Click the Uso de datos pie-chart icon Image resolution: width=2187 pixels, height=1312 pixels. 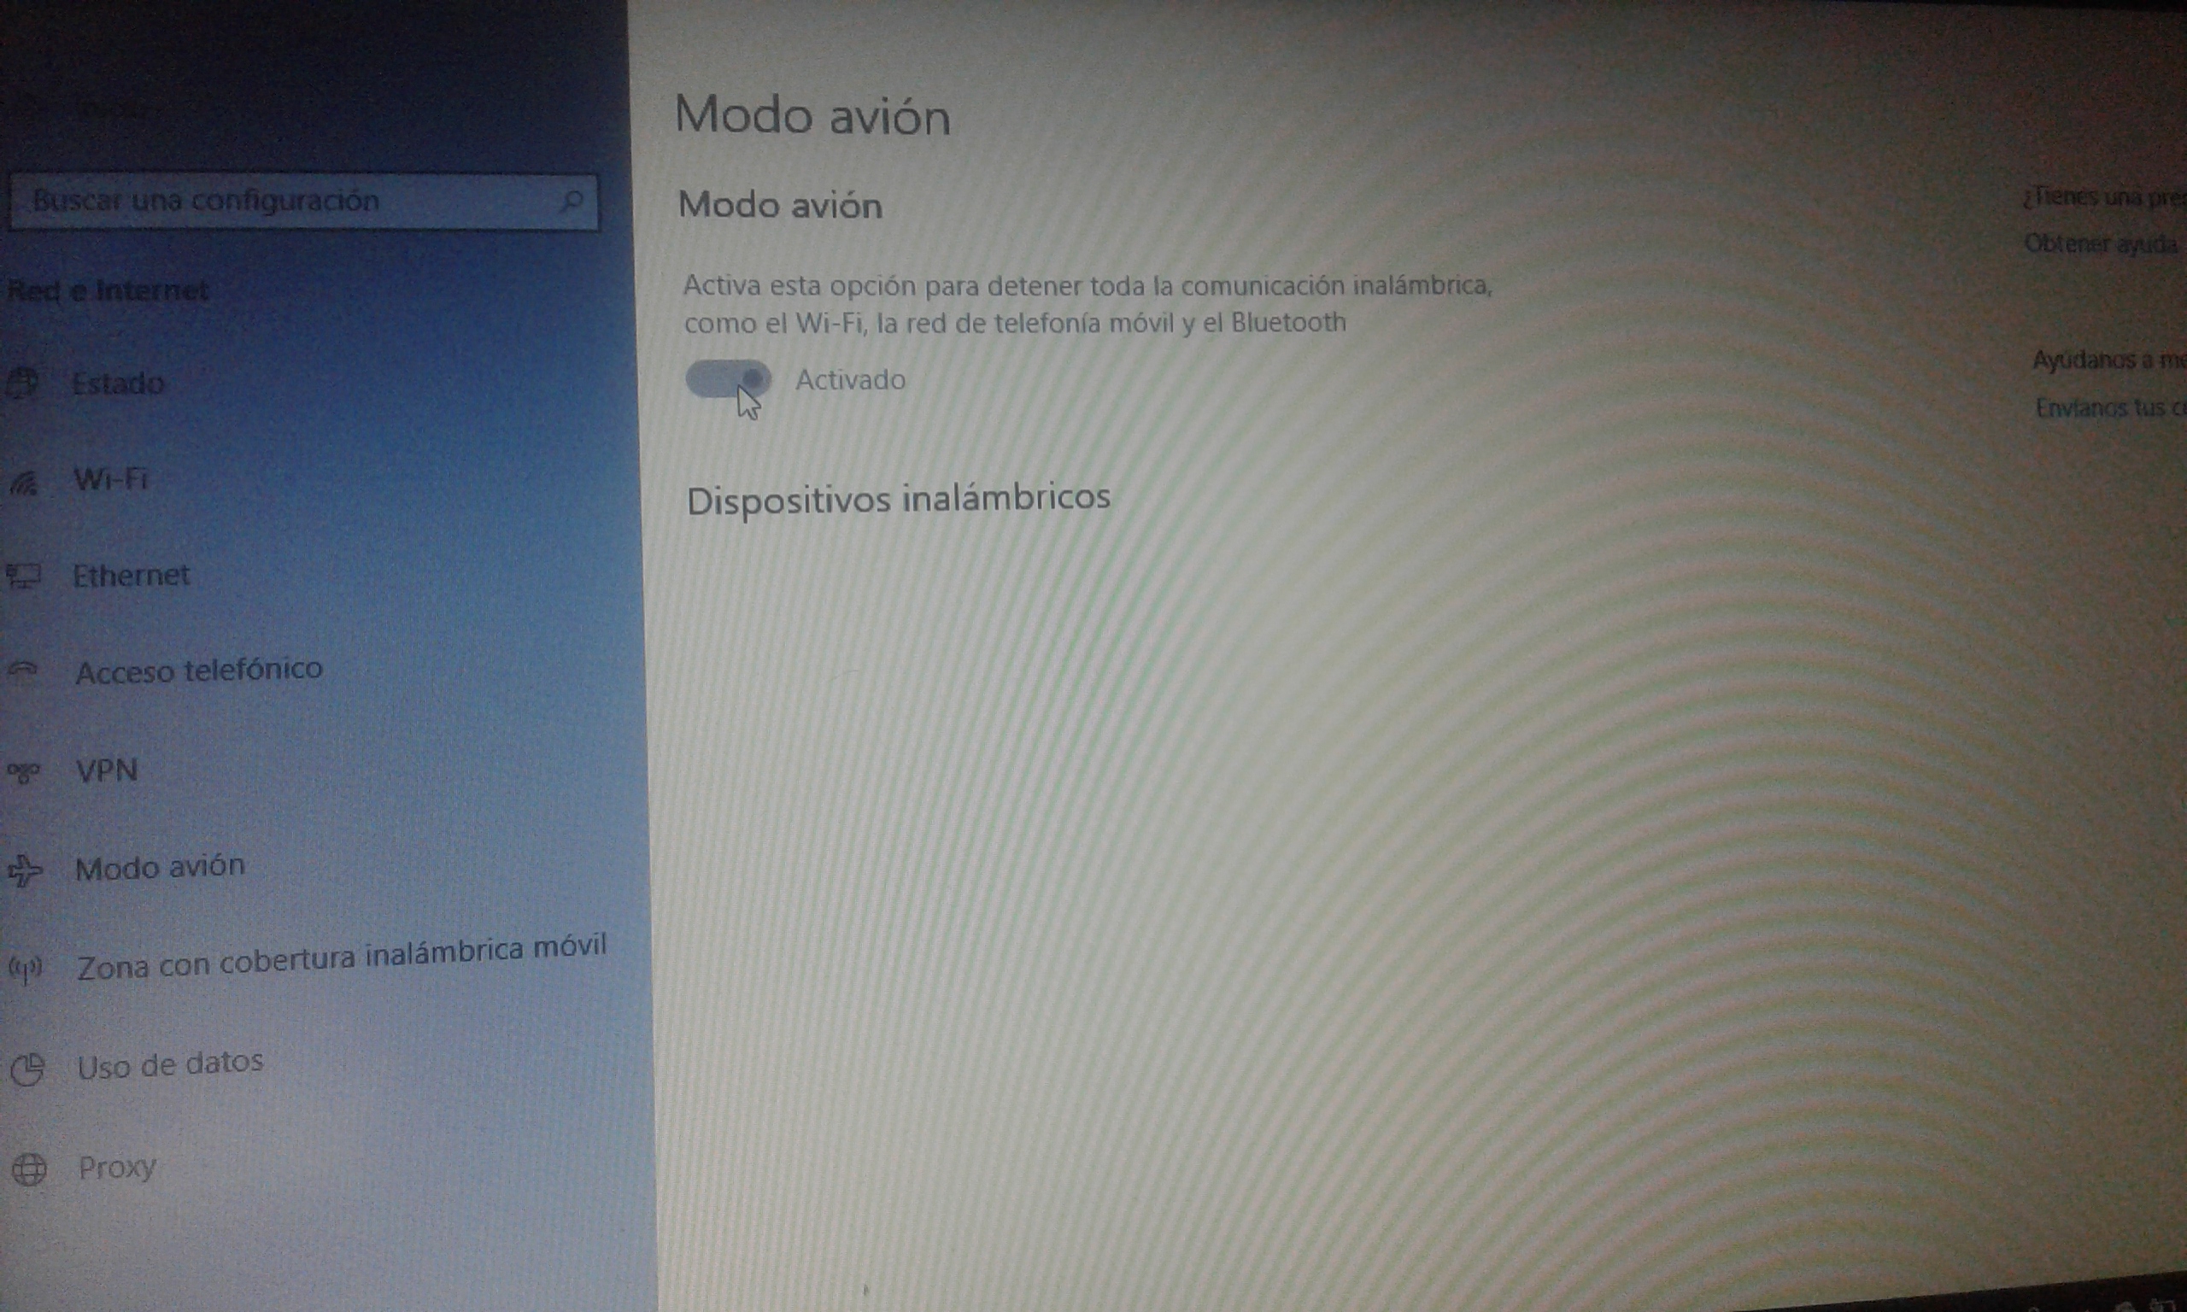27,1069
